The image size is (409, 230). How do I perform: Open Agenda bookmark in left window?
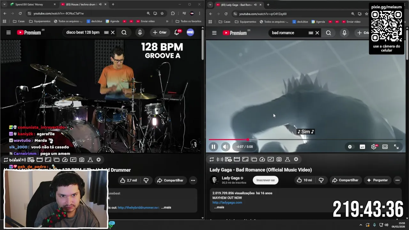tap(112, 21)
